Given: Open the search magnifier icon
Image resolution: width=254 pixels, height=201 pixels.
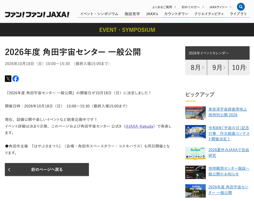Looking at the screenshot, I should click(241, 7).
